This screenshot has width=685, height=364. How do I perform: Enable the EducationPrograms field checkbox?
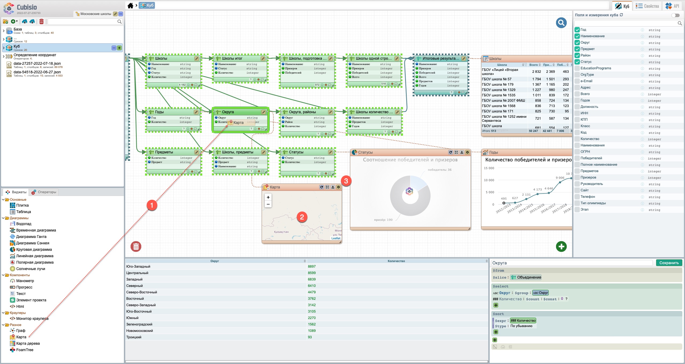[x=577, y=68]
